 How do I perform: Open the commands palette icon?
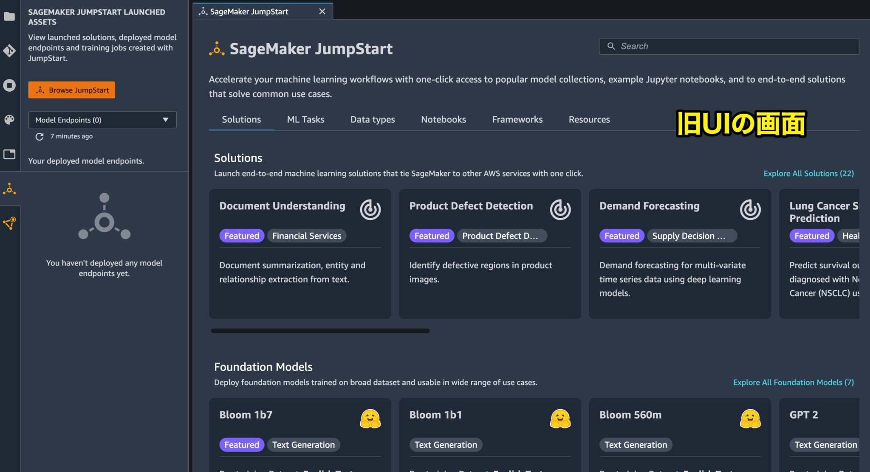[9, 120]
